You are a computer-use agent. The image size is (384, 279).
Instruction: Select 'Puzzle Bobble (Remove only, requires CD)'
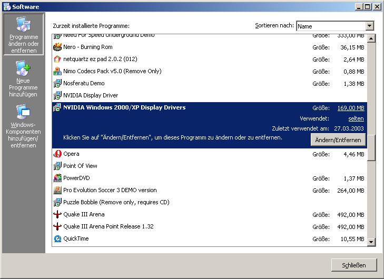(x=210, y=202)
